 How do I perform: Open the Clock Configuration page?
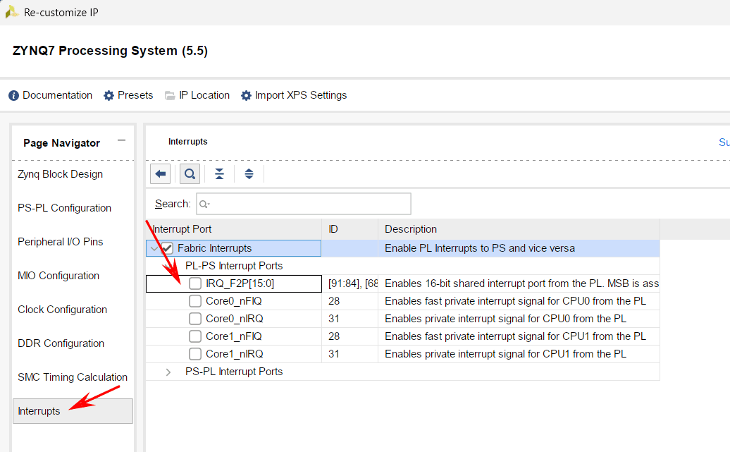(63, 310)
